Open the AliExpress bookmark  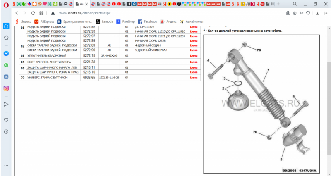(x=44, y=21)
